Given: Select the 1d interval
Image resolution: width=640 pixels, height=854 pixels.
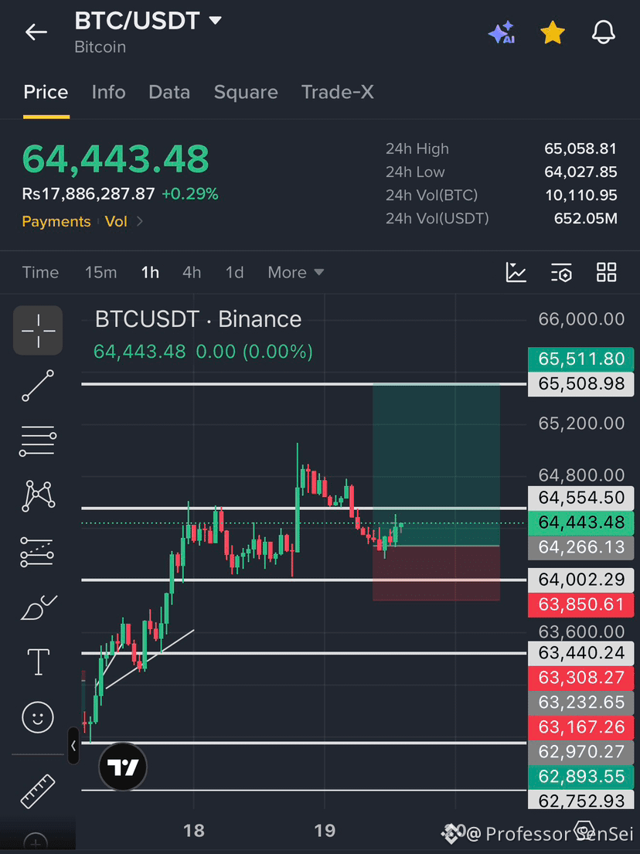Looking at the screenshot, I should pos(234,272).
